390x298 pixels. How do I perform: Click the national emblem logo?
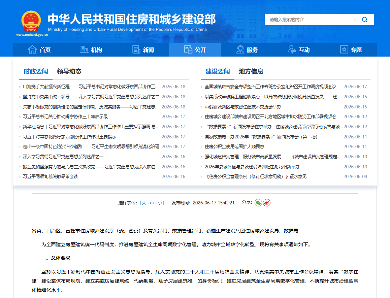(31, 22)
